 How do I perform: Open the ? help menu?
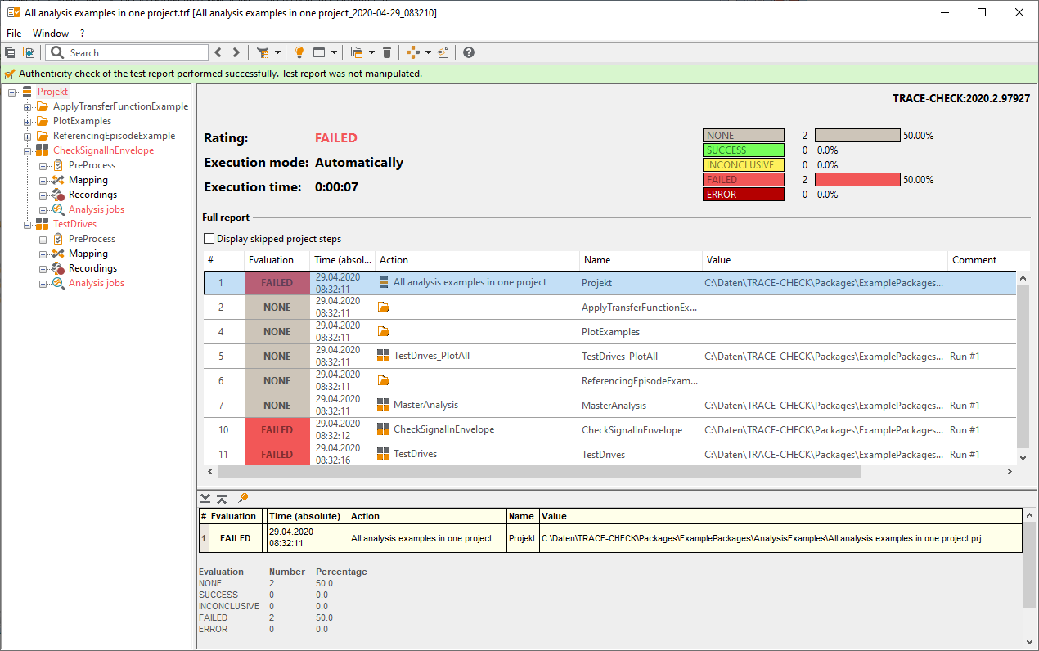tap(82, 34)
